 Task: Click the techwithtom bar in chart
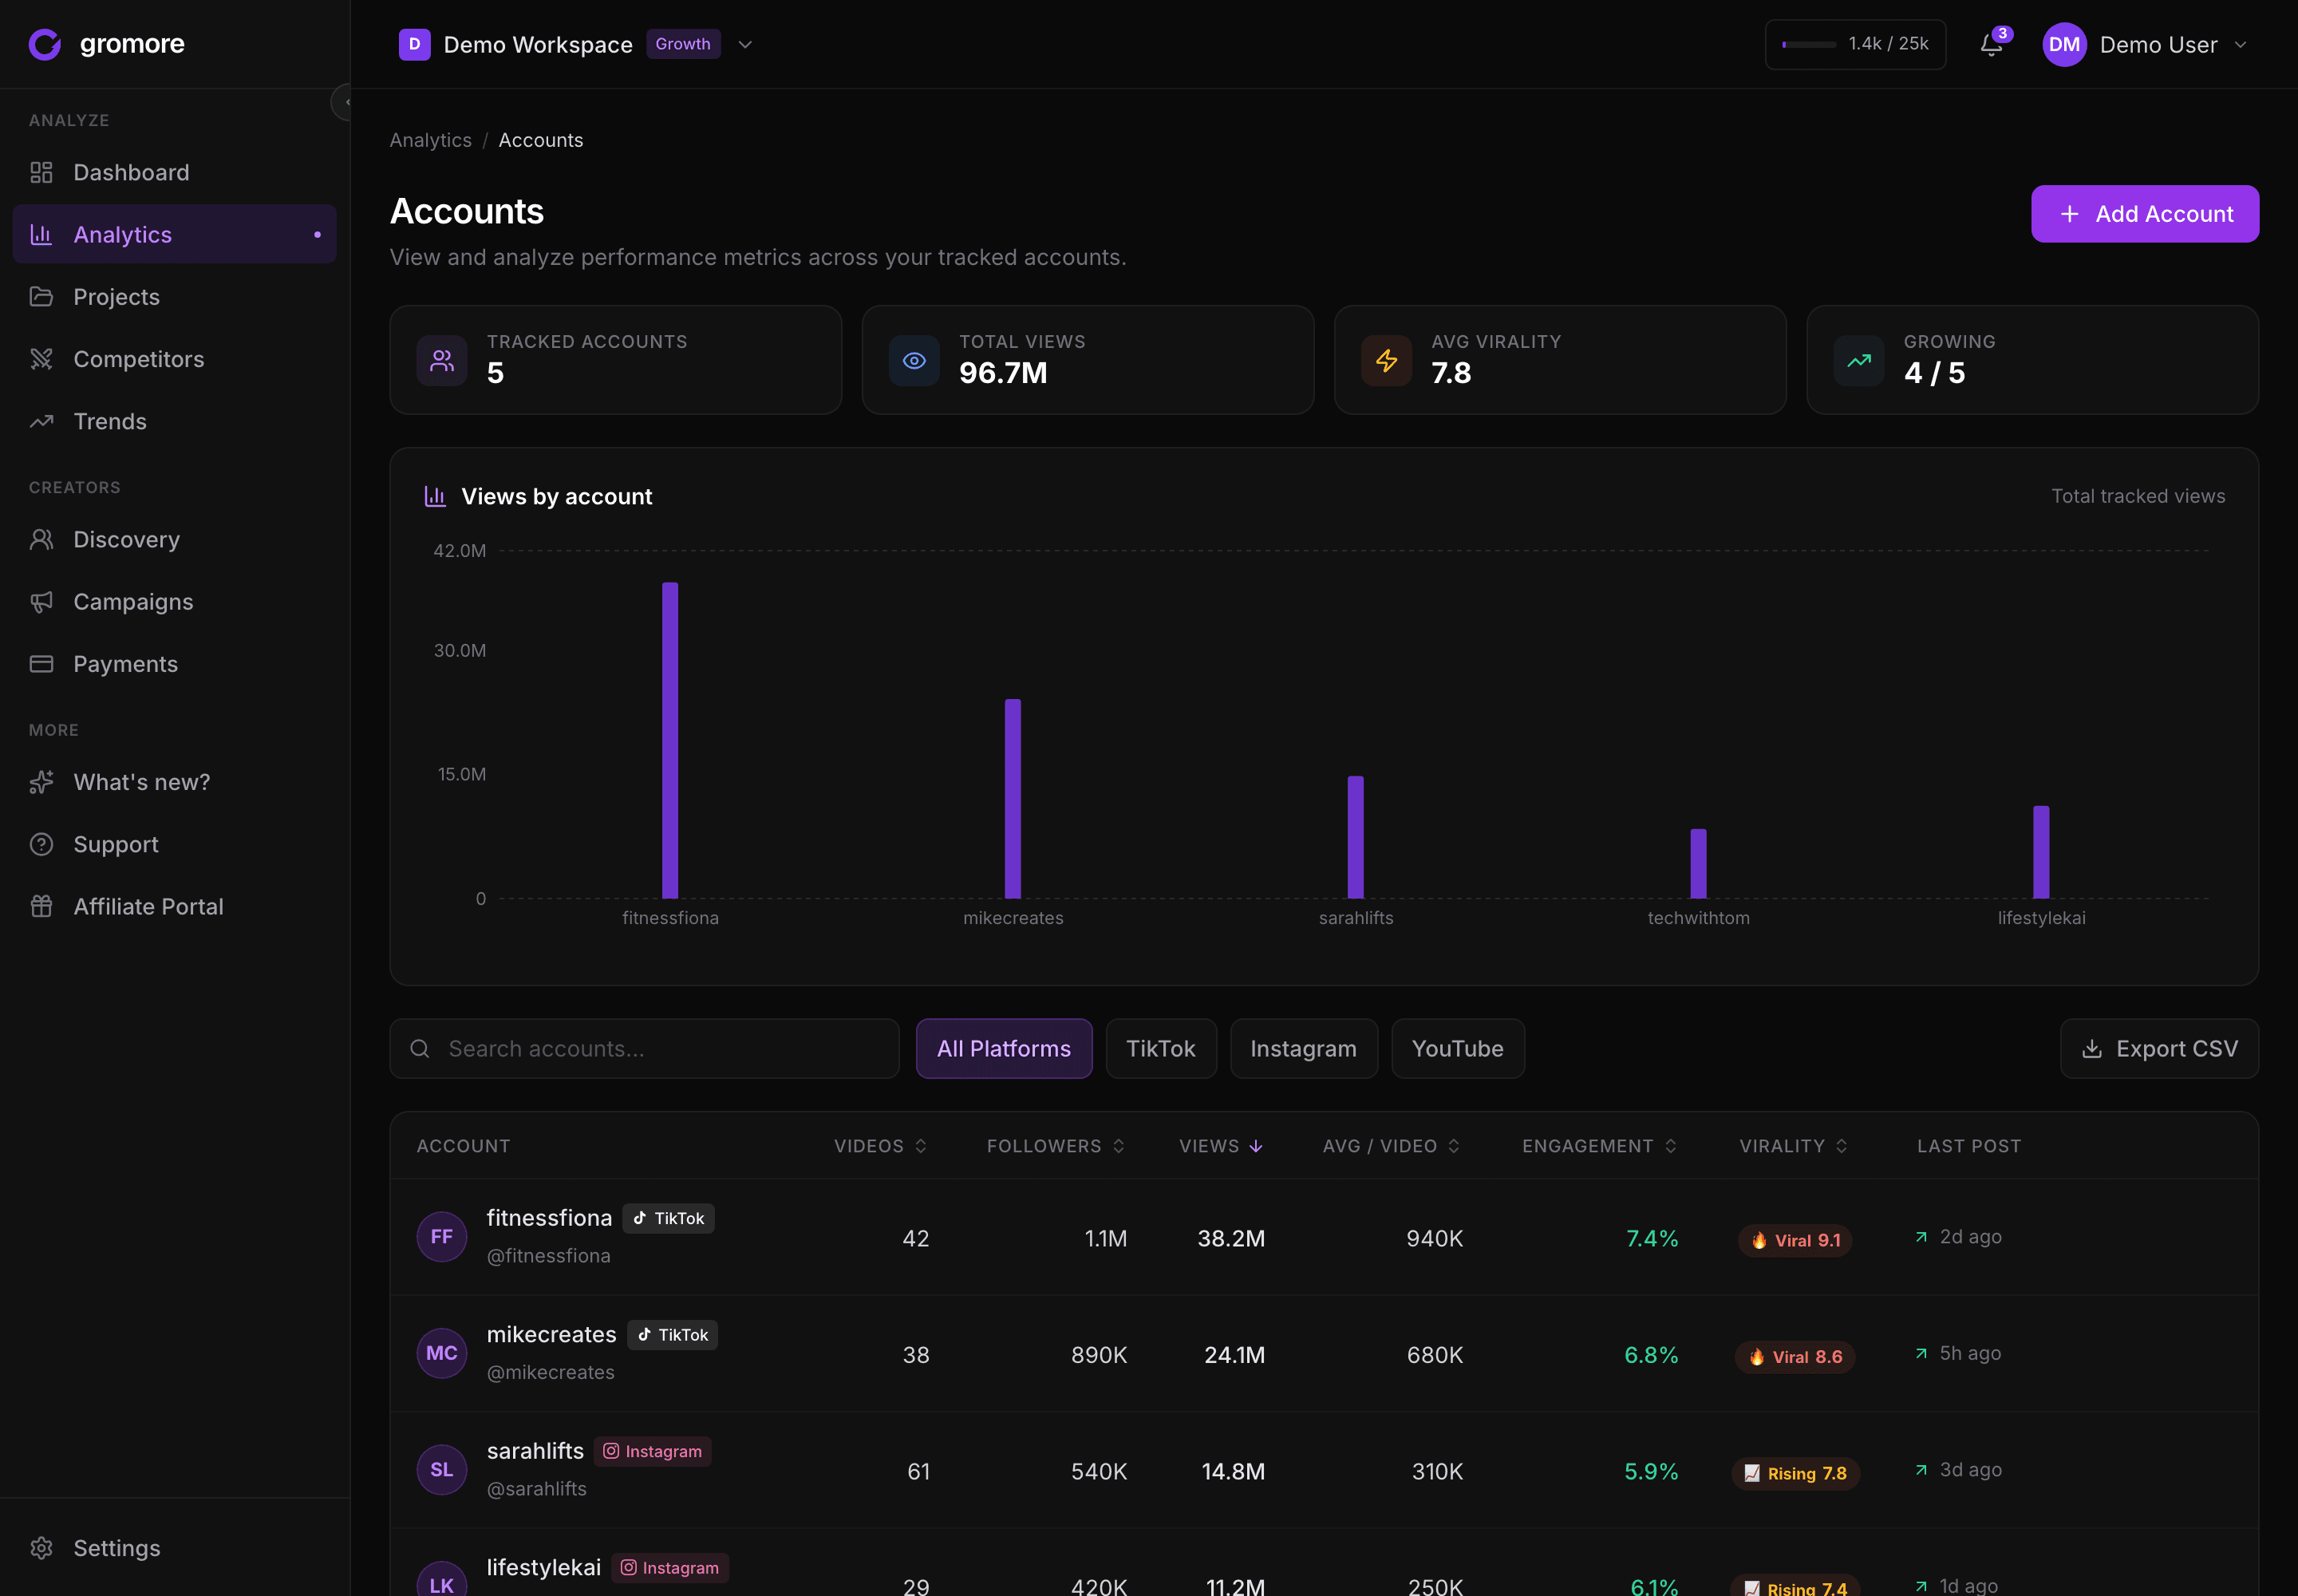pos(1698,863)
